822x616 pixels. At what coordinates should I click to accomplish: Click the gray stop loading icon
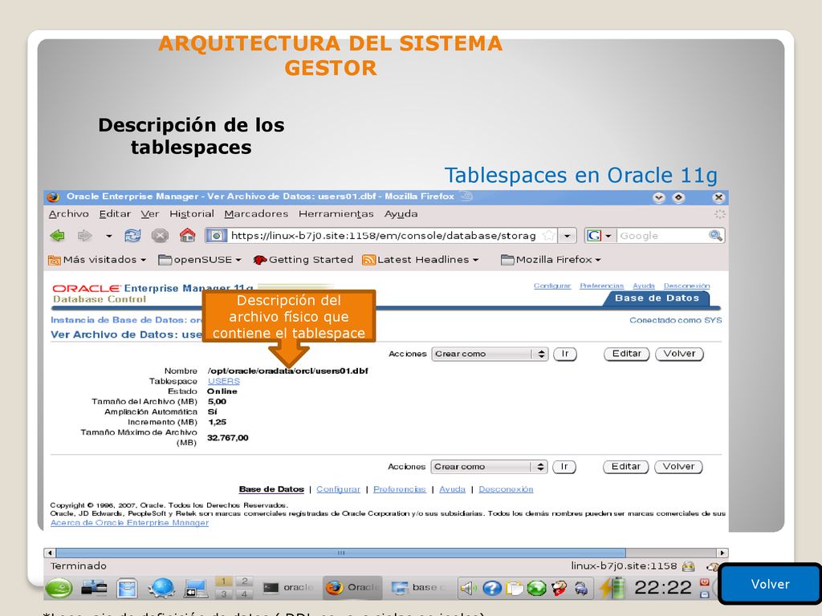tap(160, 236)
